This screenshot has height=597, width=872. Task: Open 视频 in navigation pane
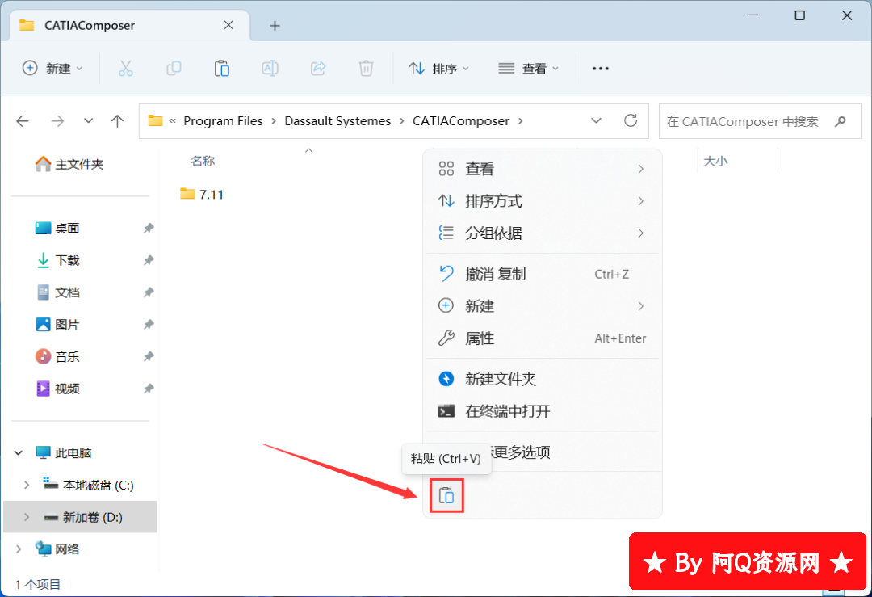58,389
